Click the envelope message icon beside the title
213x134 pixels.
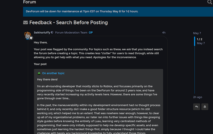pyautogui.click(x=26, y=22)
